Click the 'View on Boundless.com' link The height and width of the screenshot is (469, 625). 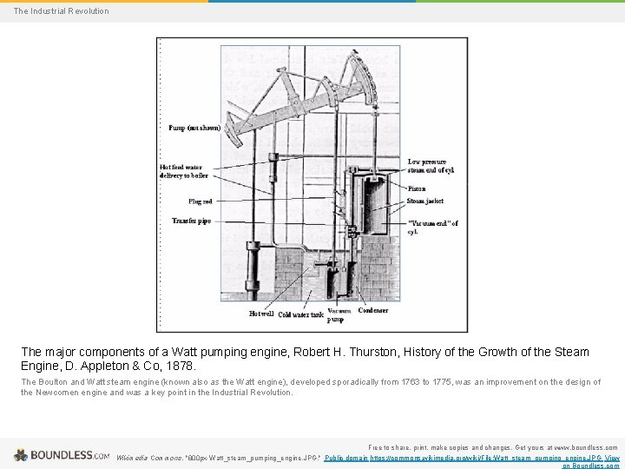click(591, 462)
